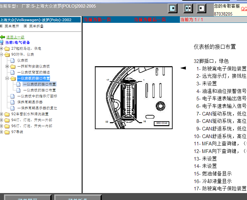Click the connector diagram image S90-0048
247x200 pixels.
coord(134,98)
